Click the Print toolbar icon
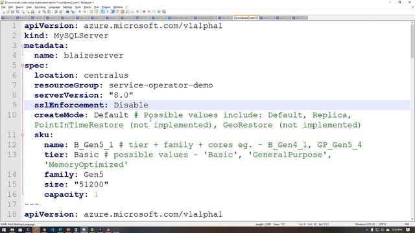Screen dimensions: 415x233 32,12
